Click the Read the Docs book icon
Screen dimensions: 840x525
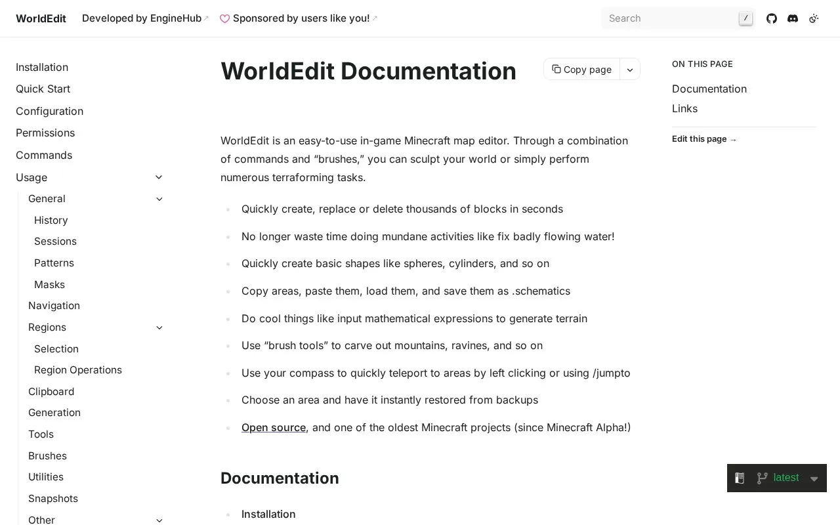click(x=740, y=478)
